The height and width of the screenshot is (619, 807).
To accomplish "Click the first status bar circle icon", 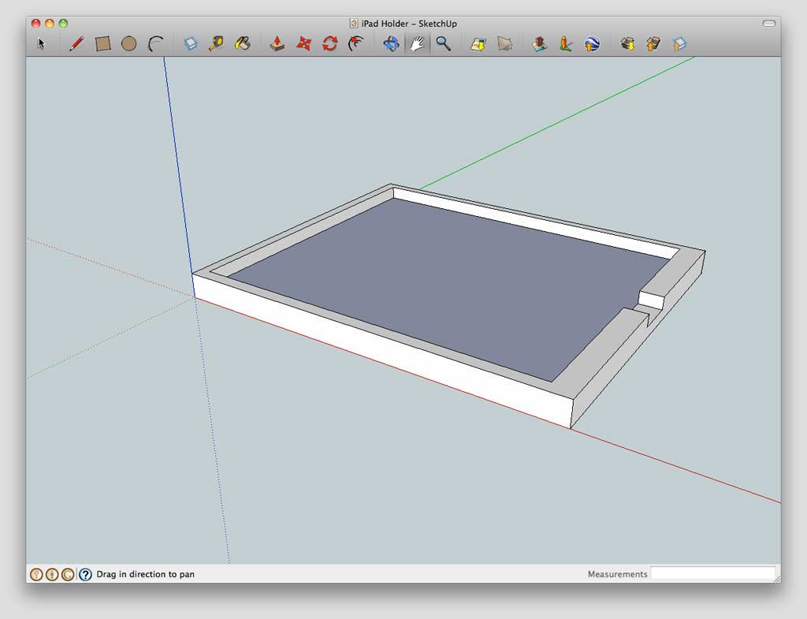I will pos(36,574).
